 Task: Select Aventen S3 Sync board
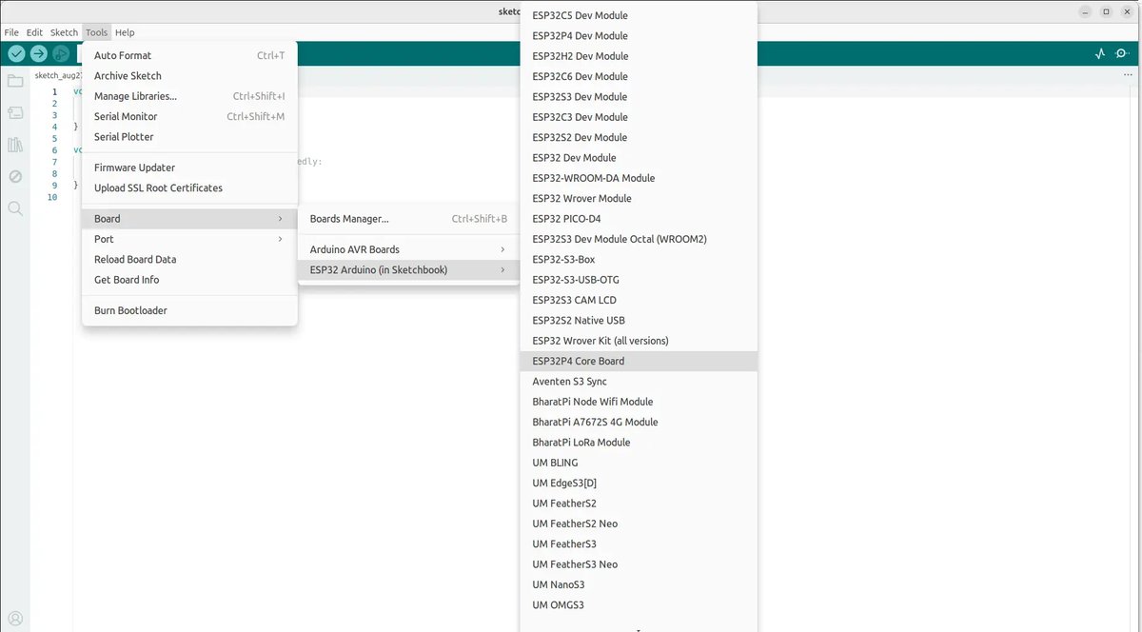click(639, 382)
